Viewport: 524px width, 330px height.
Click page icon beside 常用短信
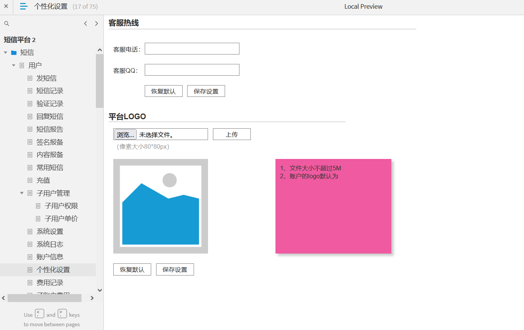pyautogui.click(x=30, y=168)
